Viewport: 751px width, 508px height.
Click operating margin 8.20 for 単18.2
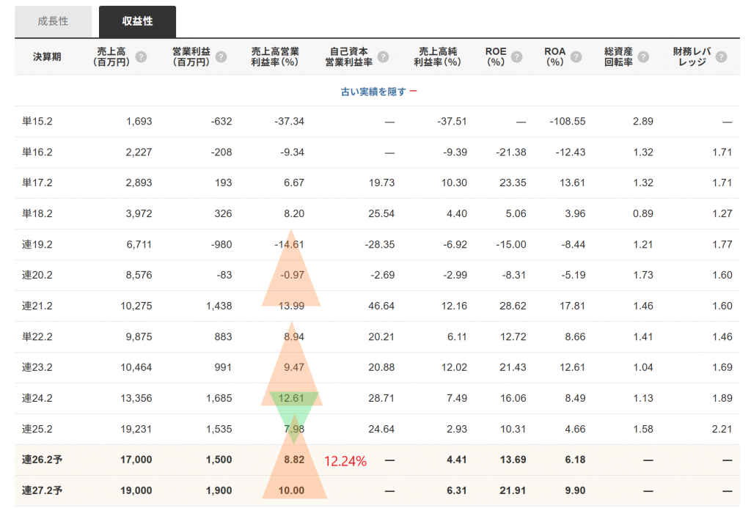(294, 213)
